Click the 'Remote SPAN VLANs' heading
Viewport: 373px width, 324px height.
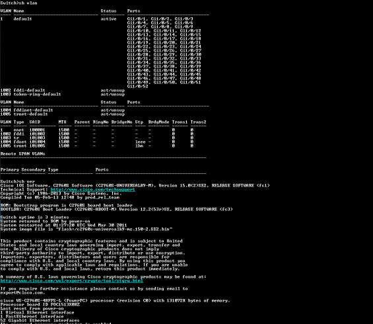point(23,154)
